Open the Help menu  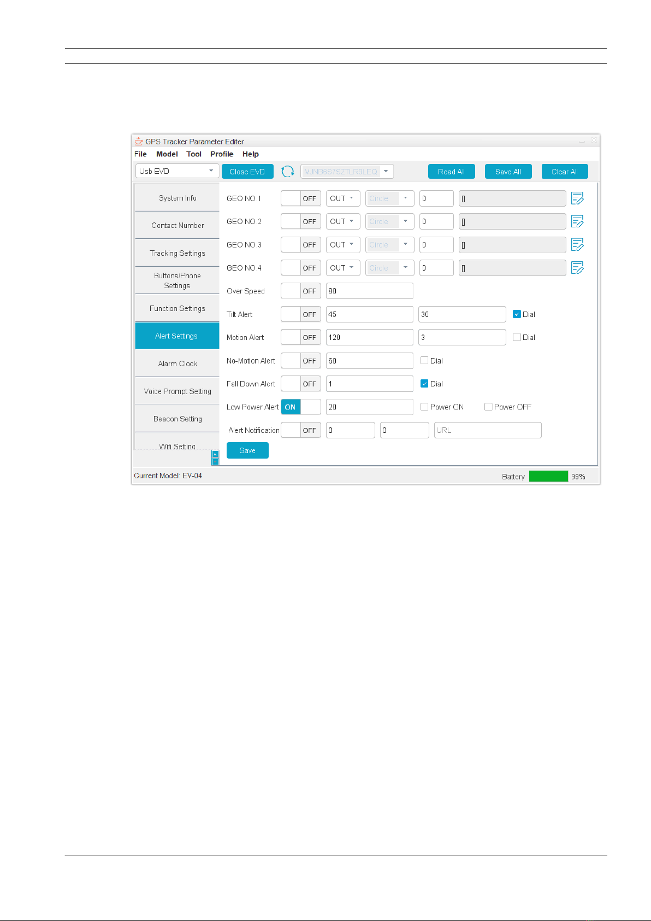pyautogui.click(x=251, y=154)
